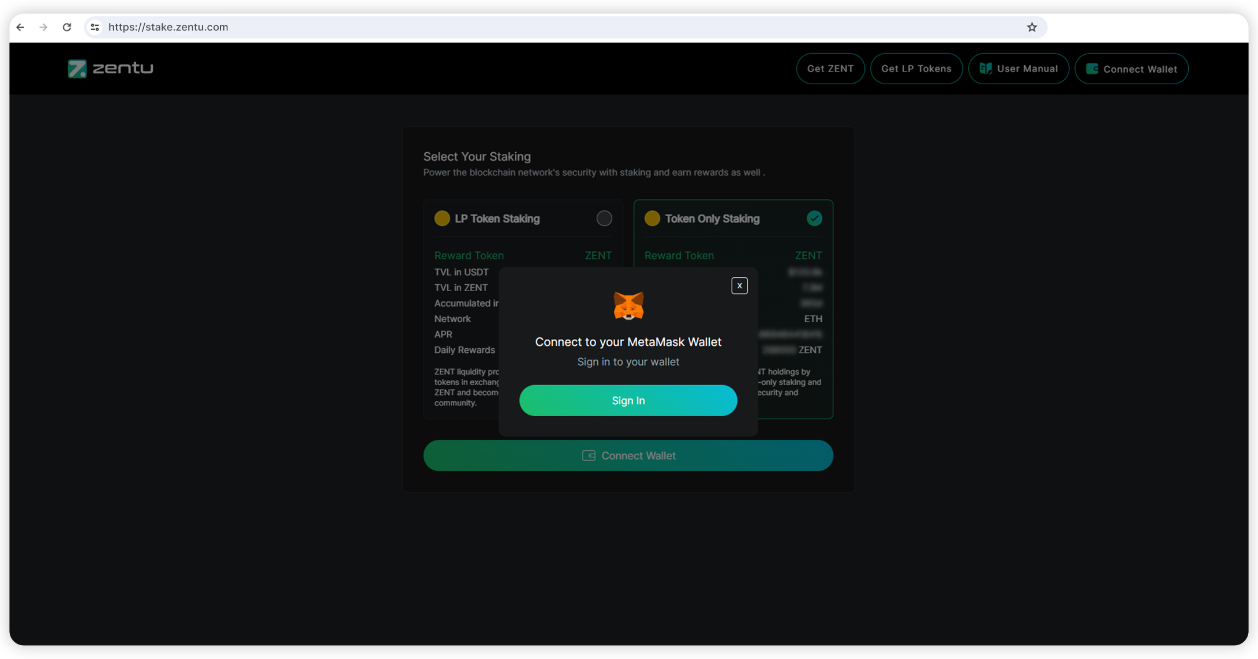
Task: Click the Token Only Staking coin icon
Action: [x=652, y=219]
